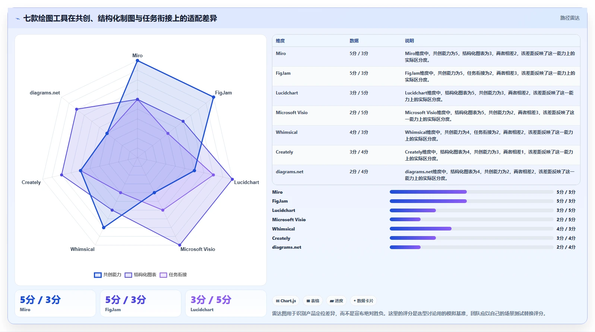The width and height of the screenshot is (595, 332).
Task: Click the Microsoft Visio axis label on radar
Action: 198,249
